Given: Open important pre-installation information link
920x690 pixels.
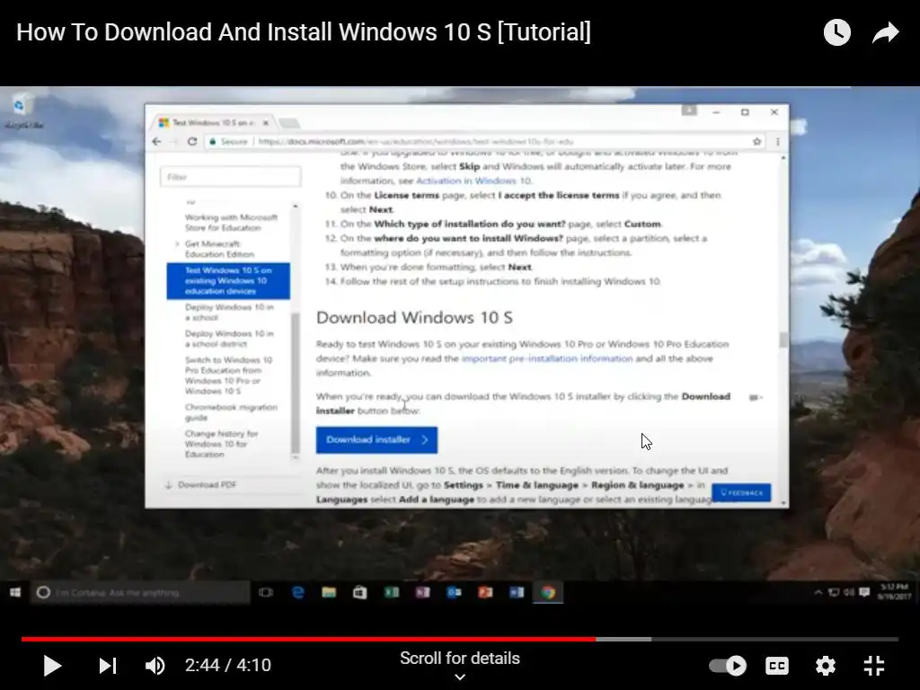Looking at the screenshot, I should point(547,358).
